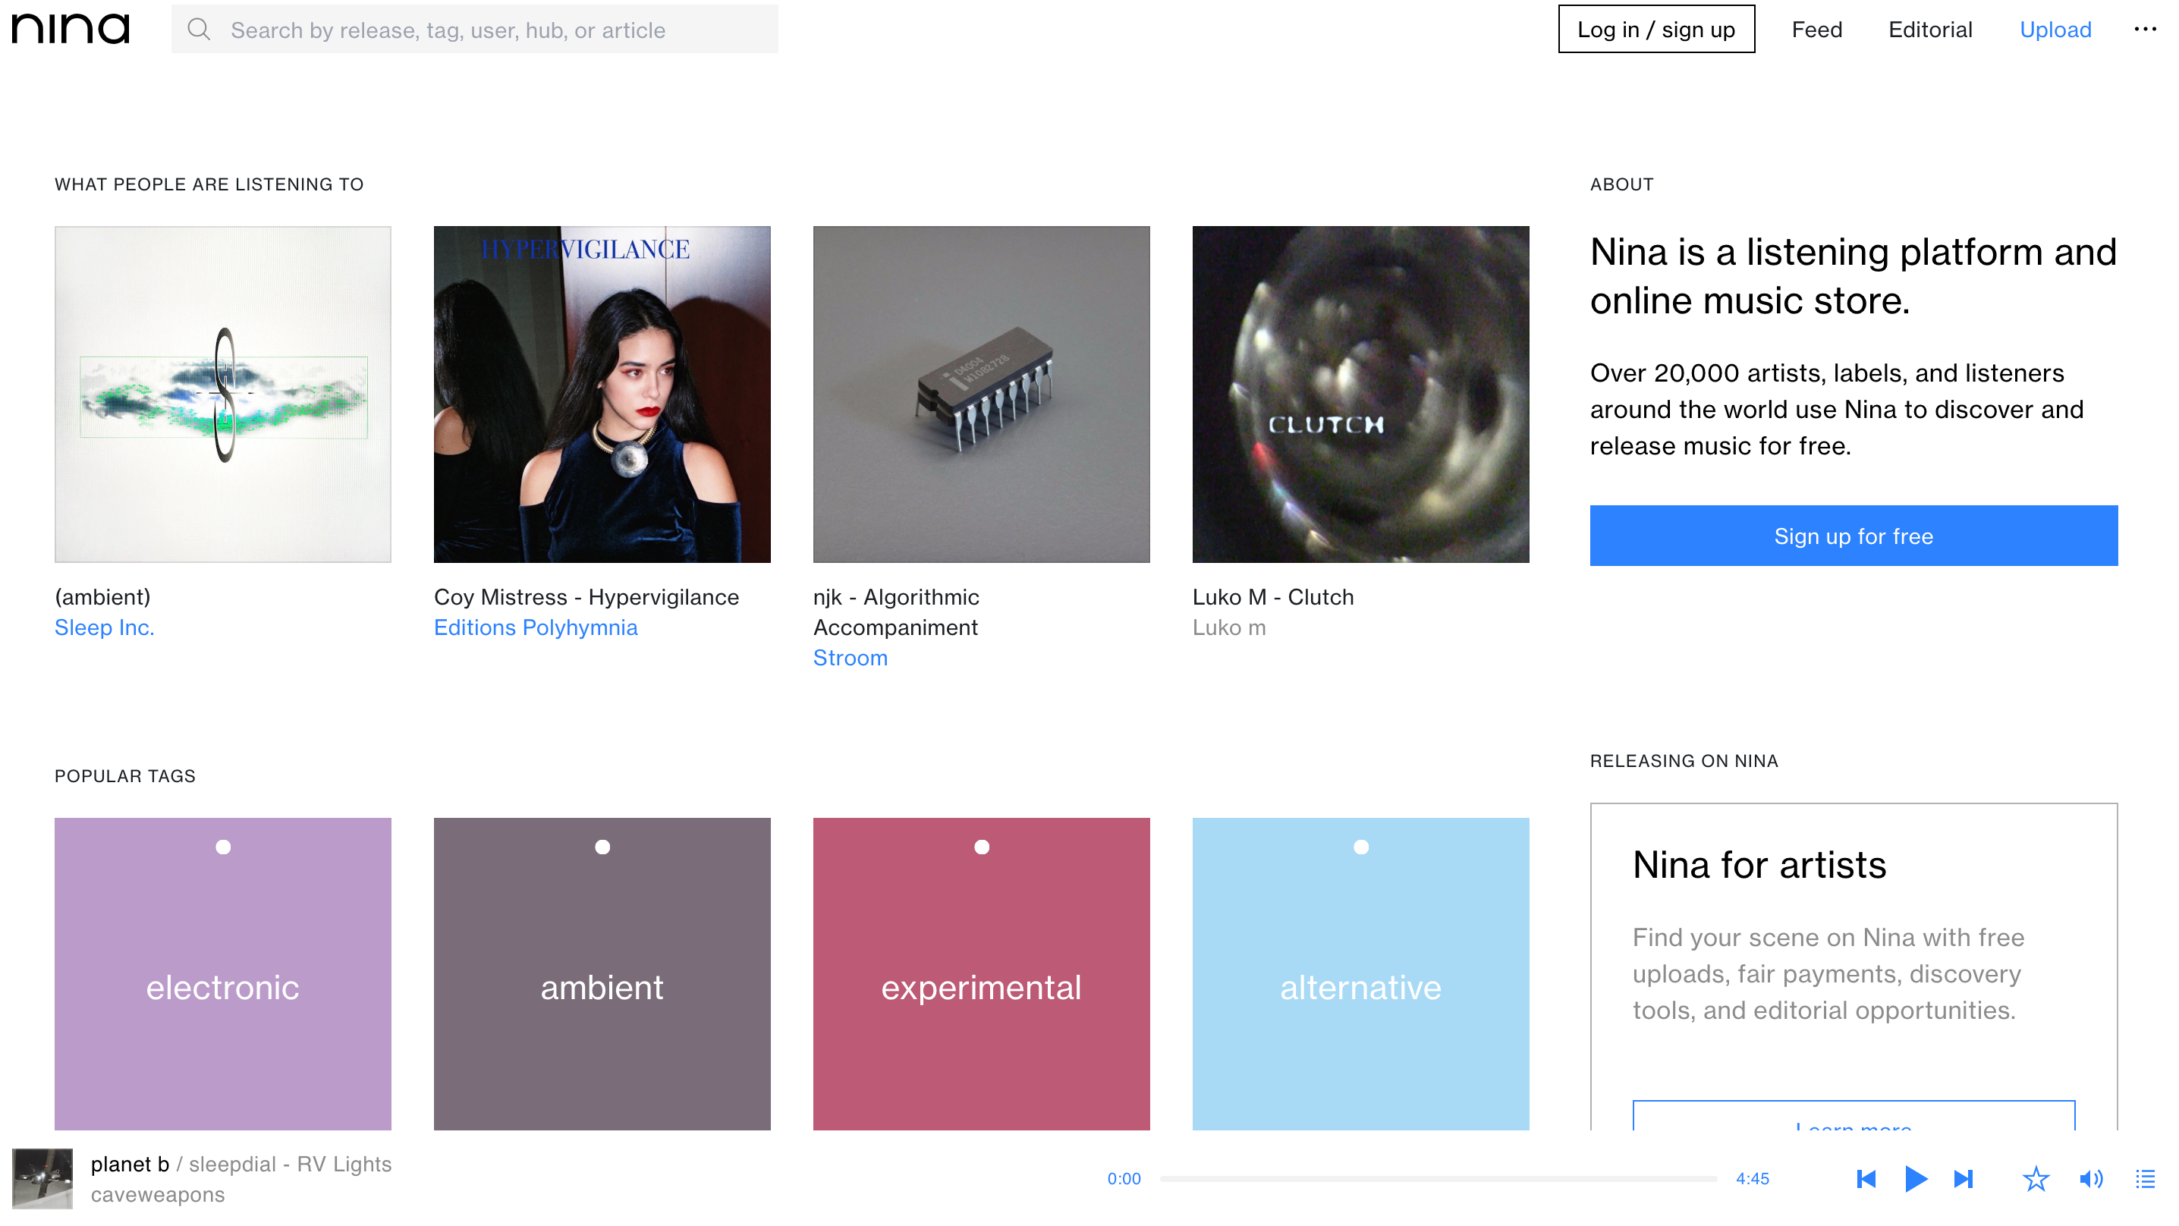Click 'njk - Algorithmic Accompaniment' title
The width and height of the screenshot is (2179, 1226).
click(x=896, y=612)
